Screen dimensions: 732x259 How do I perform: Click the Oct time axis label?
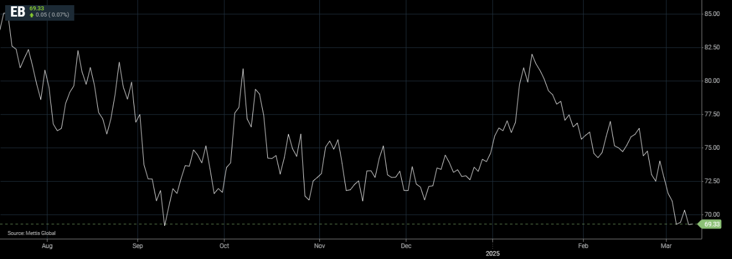tap(224, 246)
